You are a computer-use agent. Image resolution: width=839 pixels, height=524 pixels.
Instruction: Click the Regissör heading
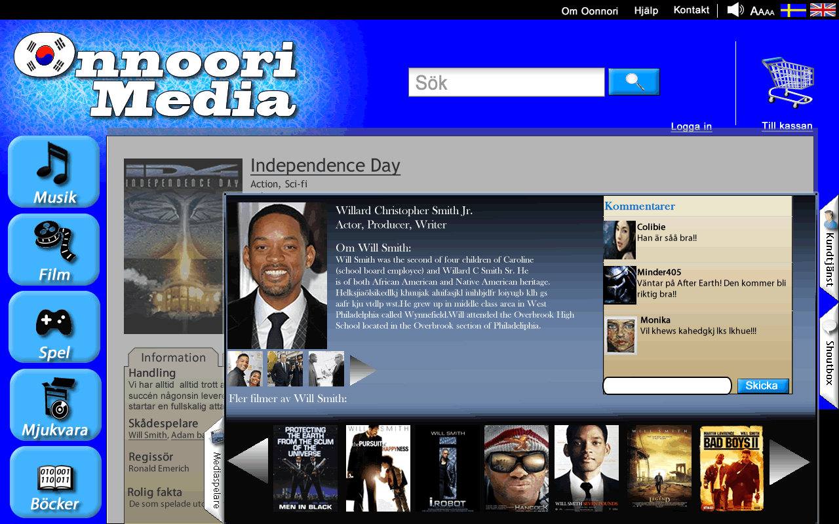coord(151,457)
